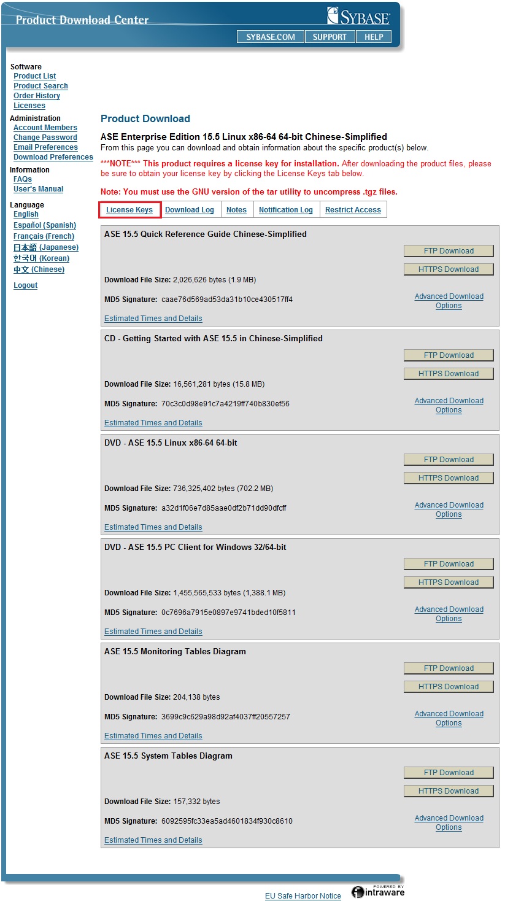Switch language to Español (Spanish)
The width and height of the screenshot is (513, 901).
coord(45,225)
